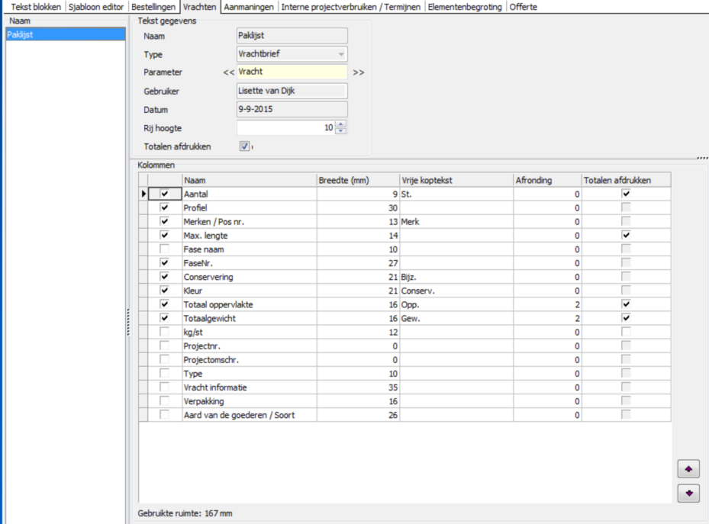Select the Aantal row indicator arrow
This screenshot has width=709, height=524.
pyautogui.click(x=143, y=194)
